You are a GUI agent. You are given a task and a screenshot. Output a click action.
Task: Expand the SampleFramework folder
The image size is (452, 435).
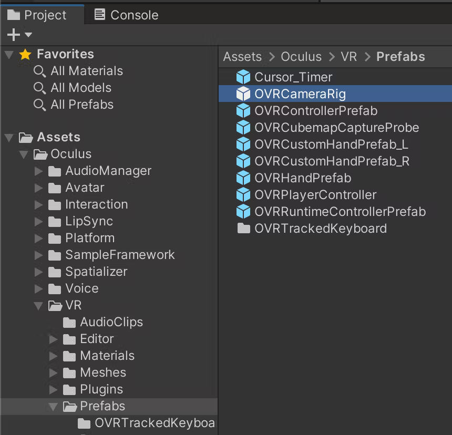click(37, 255)
